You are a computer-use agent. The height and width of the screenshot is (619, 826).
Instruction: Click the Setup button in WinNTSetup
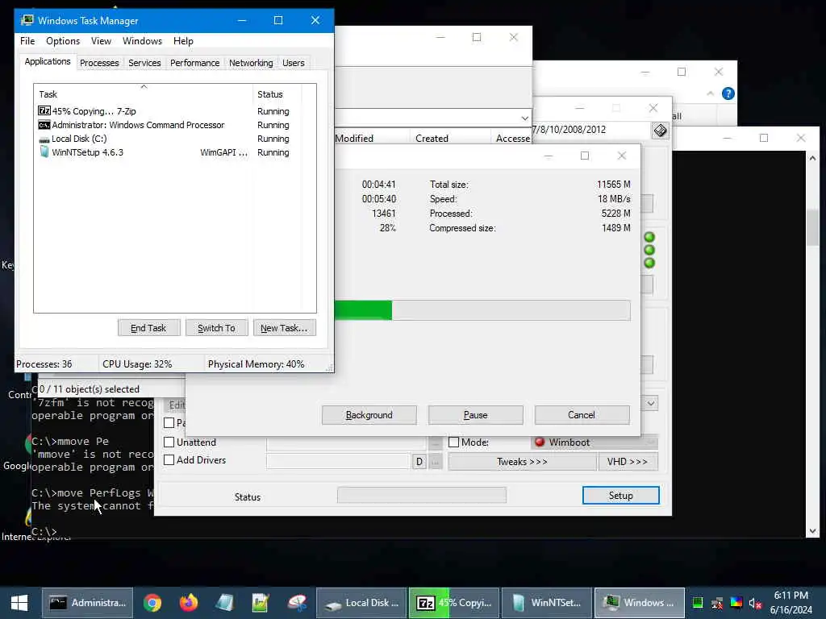point(620,496)
